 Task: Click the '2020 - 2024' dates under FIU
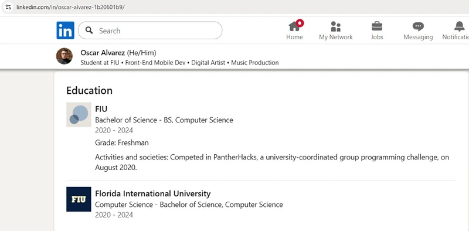(x=114, y=131)
